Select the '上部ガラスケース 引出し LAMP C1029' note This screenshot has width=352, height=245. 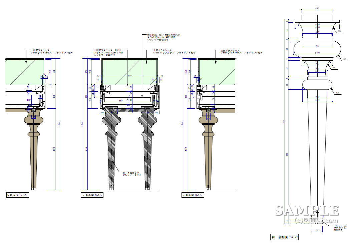click(x=109, y=53)
